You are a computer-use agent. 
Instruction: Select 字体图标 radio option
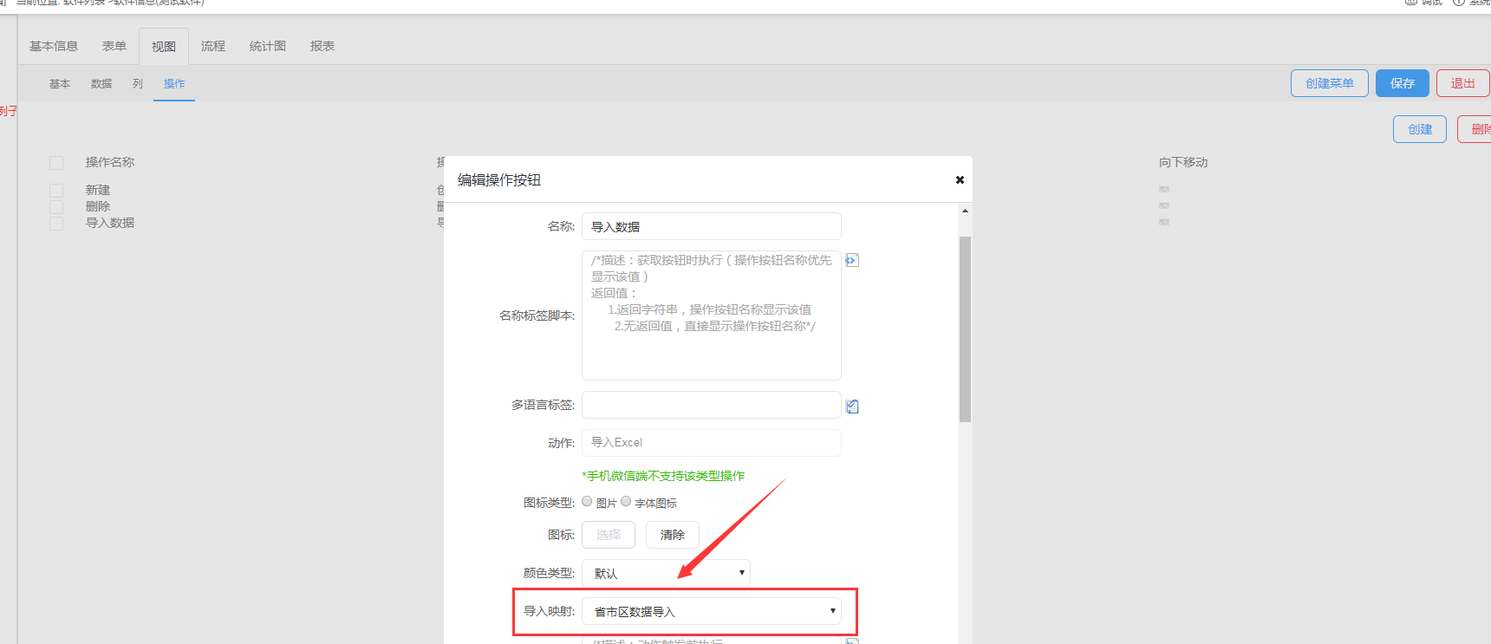[626, 501]
